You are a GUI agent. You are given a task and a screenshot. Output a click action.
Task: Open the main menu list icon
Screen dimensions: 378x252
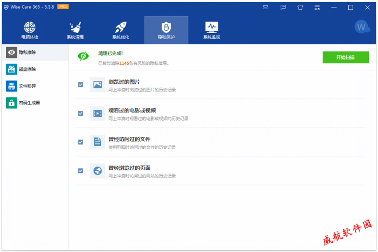pyautogui.click(x=317, y=7)
